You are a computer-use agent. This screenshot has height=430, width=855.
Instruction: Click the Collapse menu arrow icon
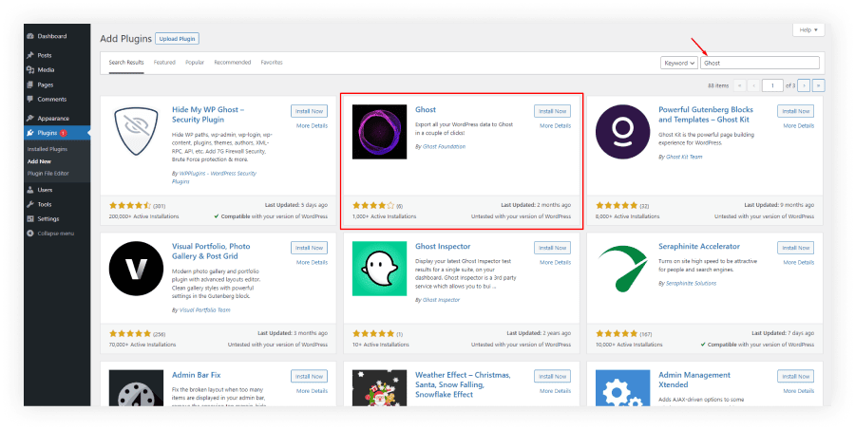[30, 234]
